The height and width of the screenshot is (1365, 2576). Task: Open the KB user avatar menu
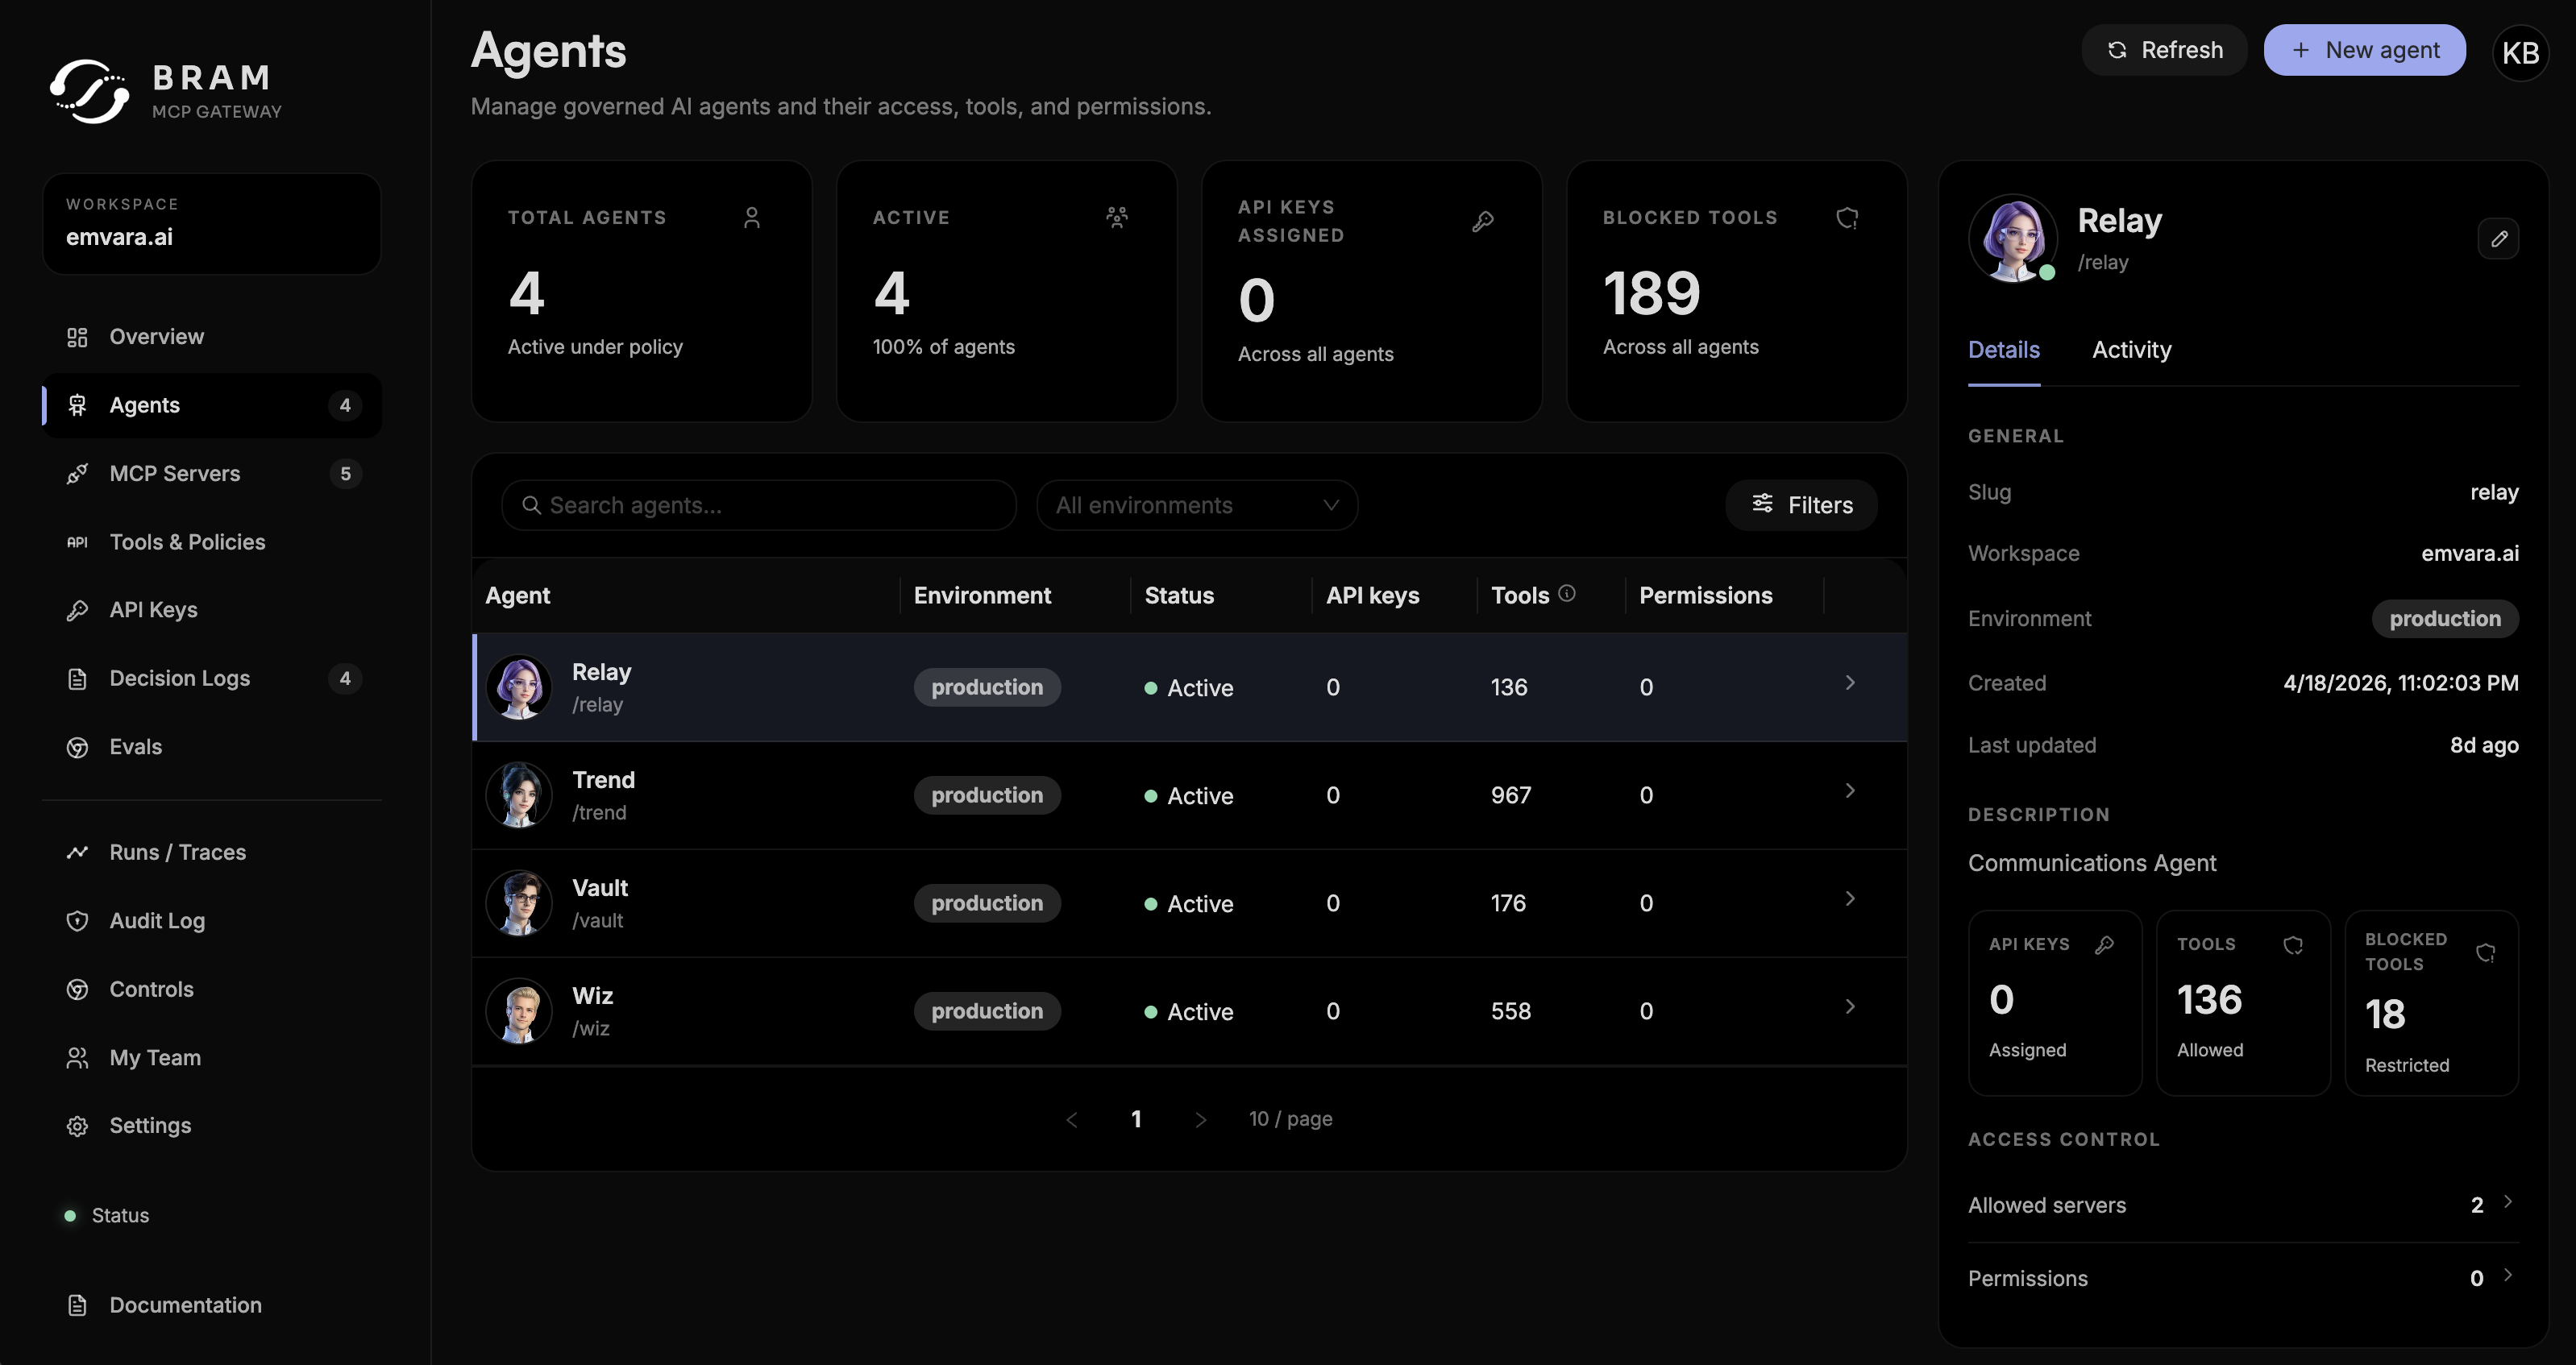(x=2520, y=52)
